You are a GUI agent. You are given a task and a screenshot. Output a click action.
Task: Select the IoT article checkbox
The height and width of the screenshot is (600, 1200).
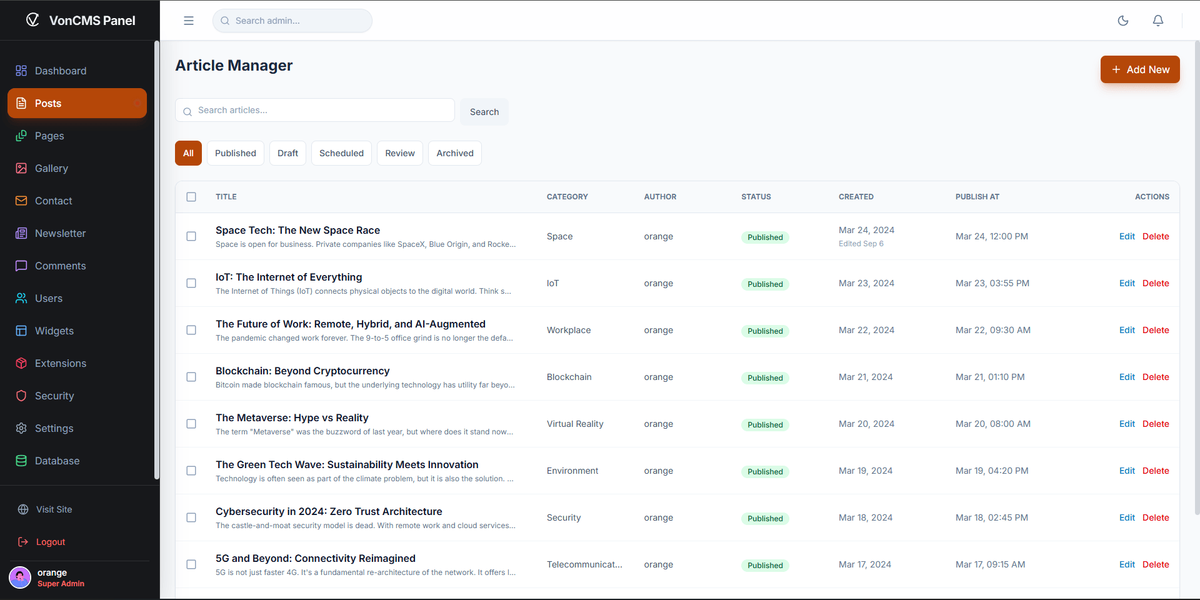191,283
